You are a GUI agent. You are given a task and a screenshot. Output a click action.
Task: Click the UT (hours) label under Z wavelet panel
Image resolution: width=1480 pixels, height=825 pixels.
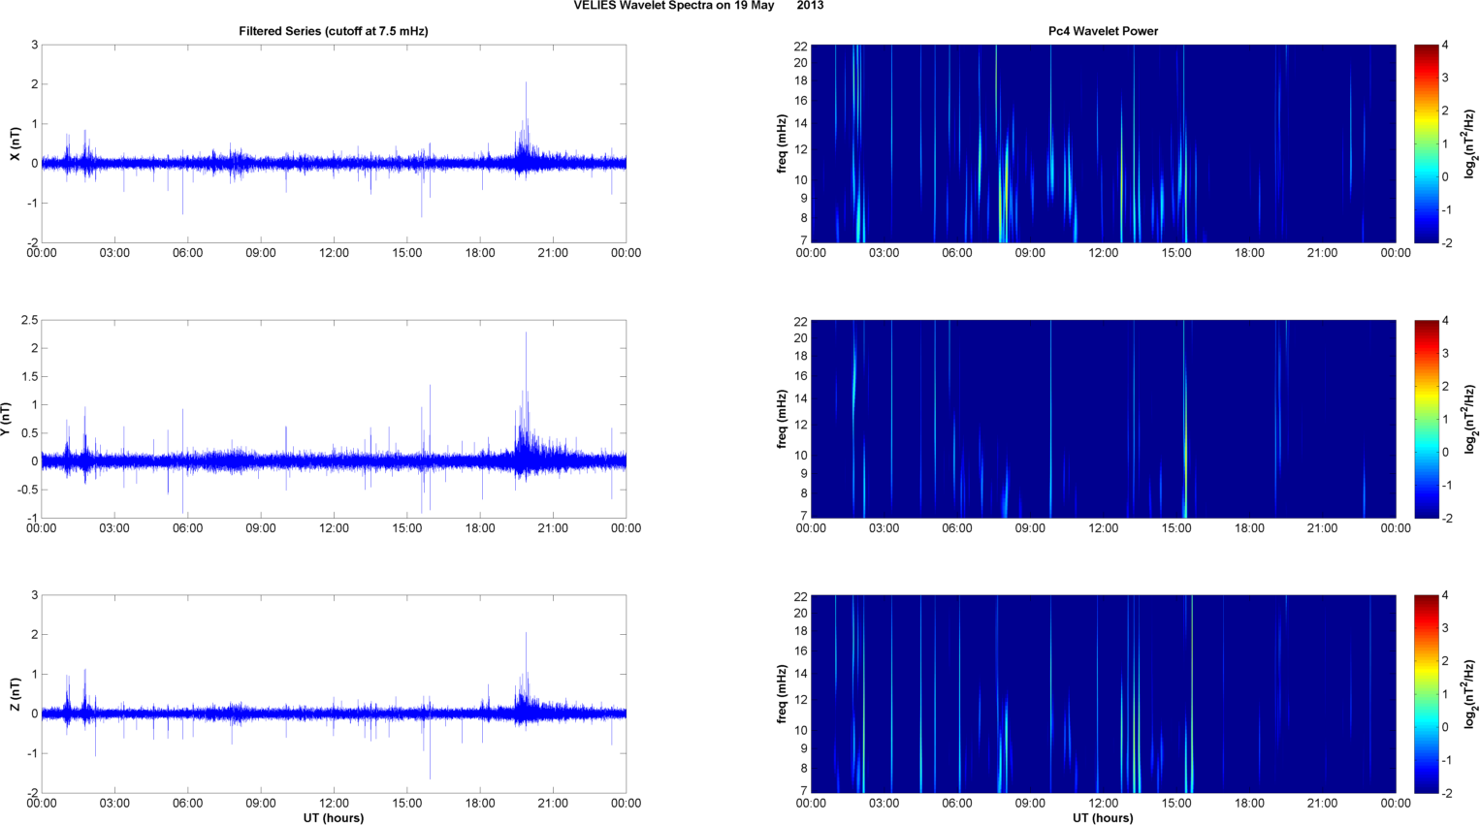click(1103, 817)
